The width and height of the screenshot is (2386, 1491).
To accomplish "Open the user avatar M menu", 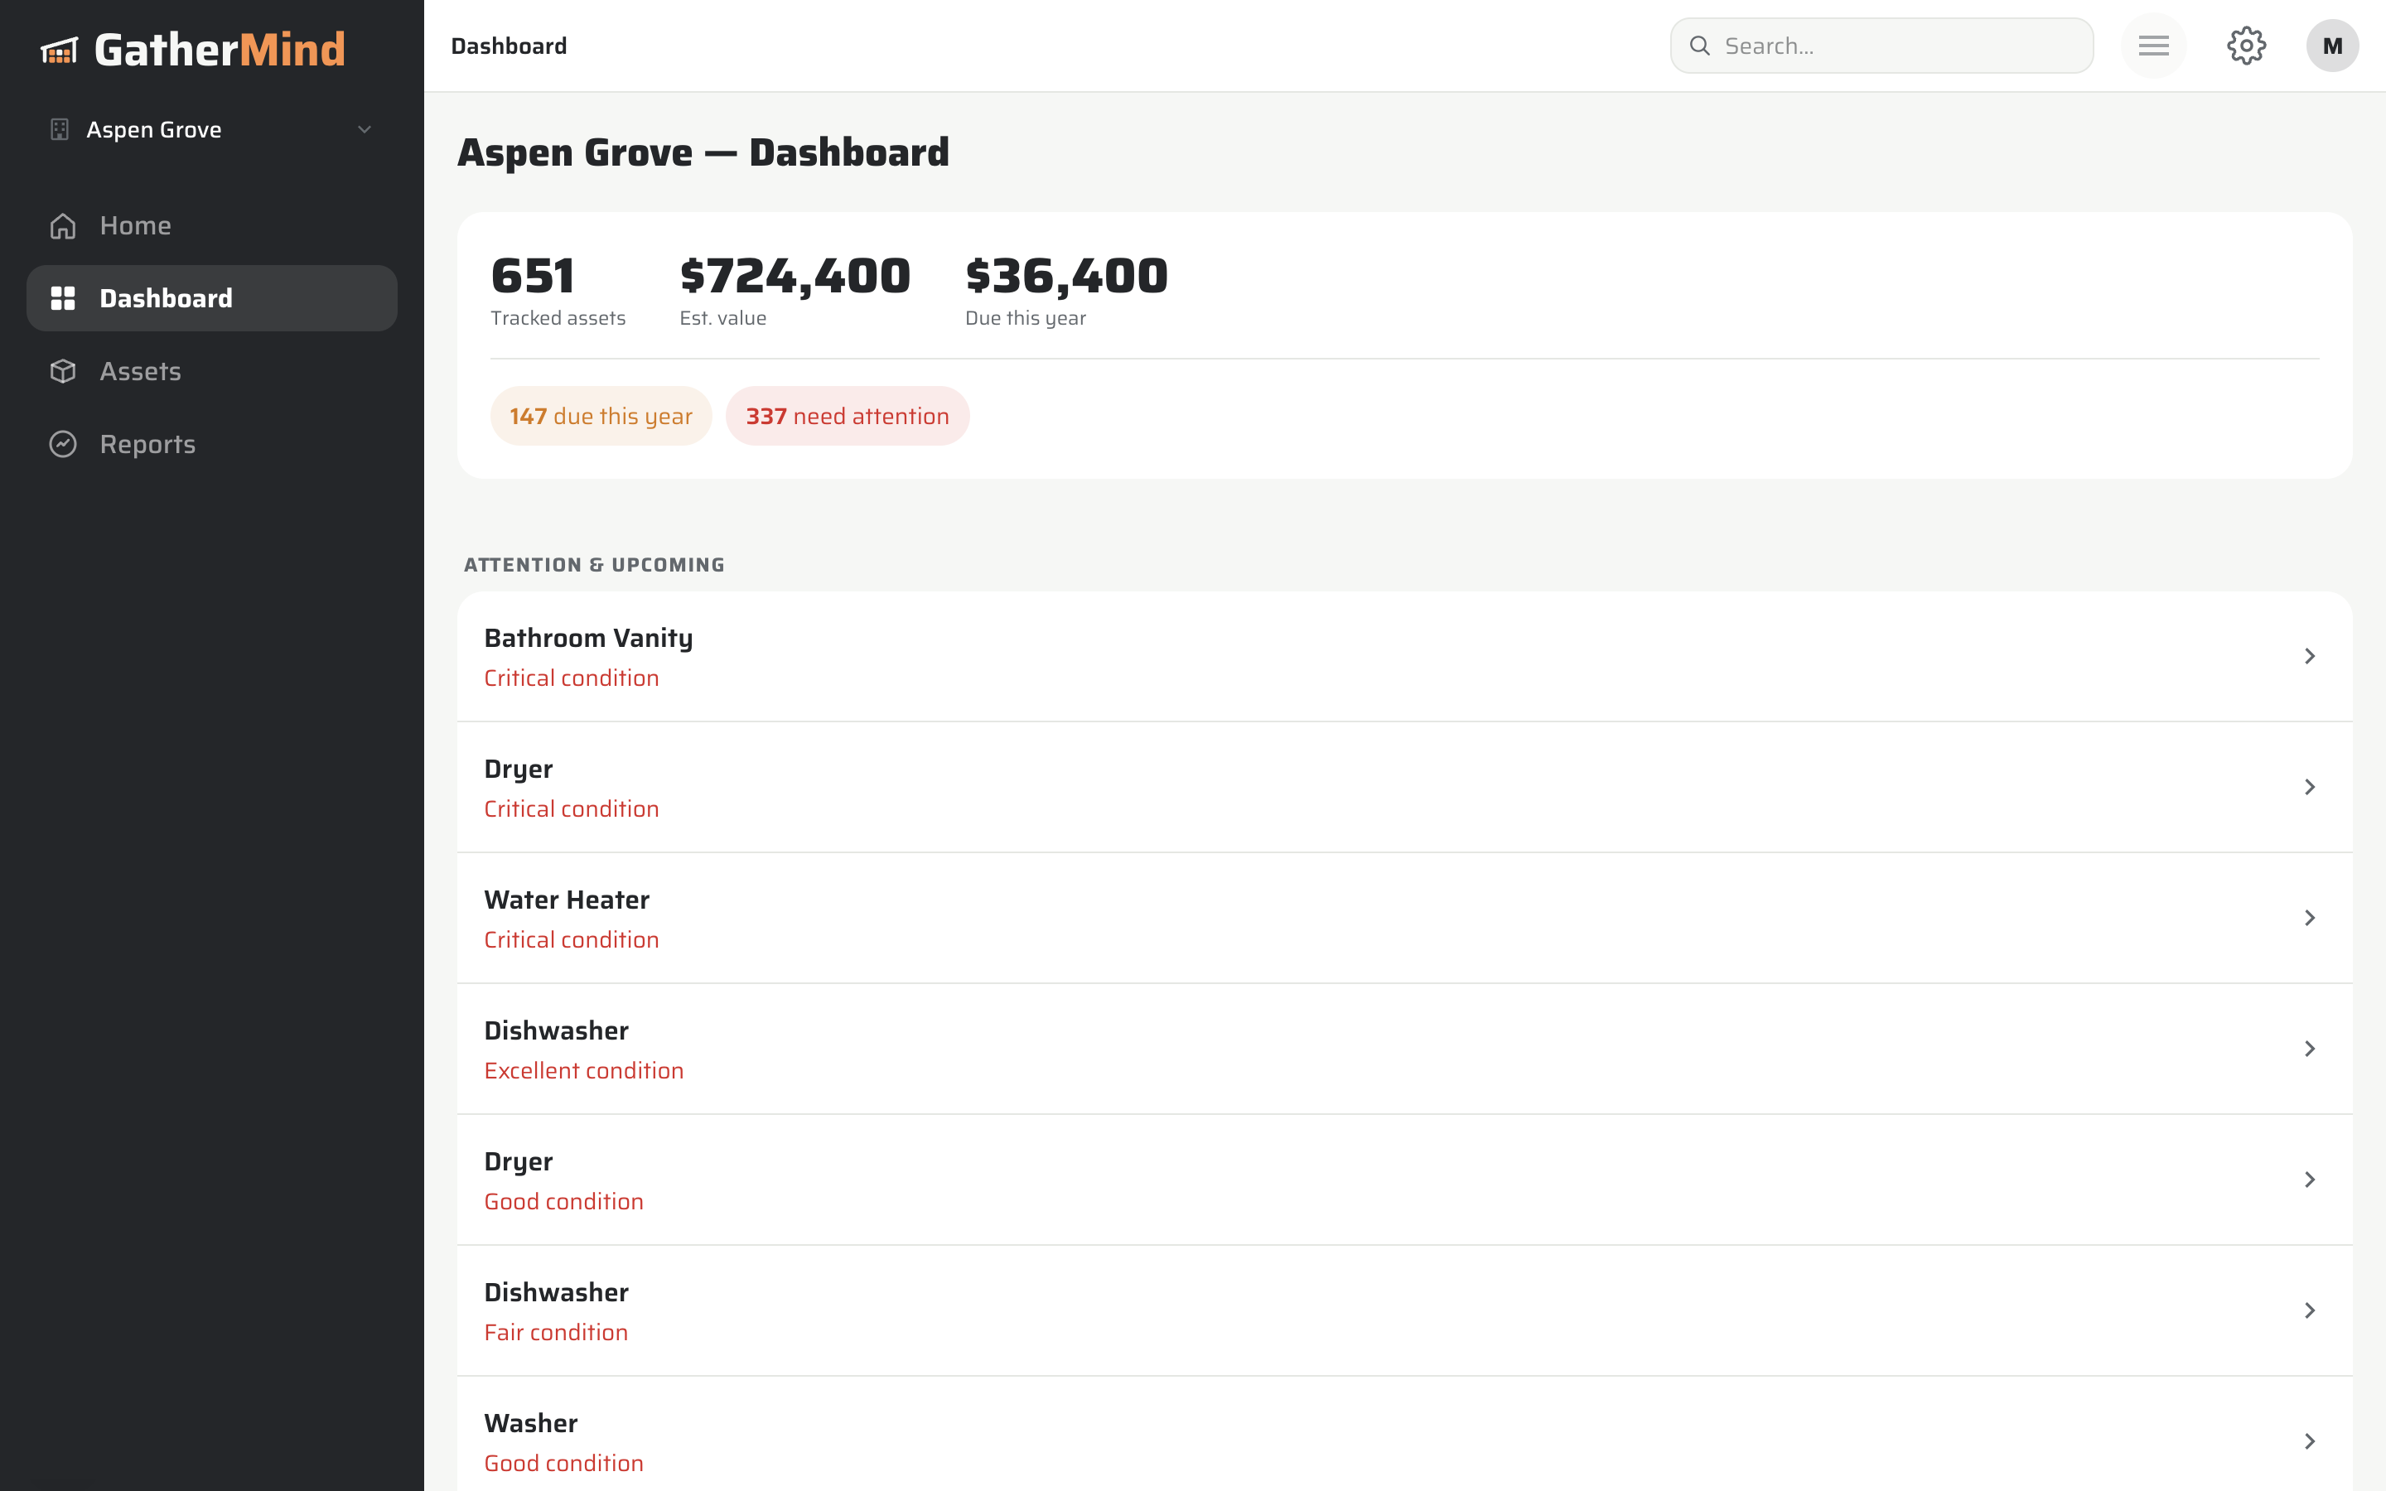I will (x=2332, y=46).
